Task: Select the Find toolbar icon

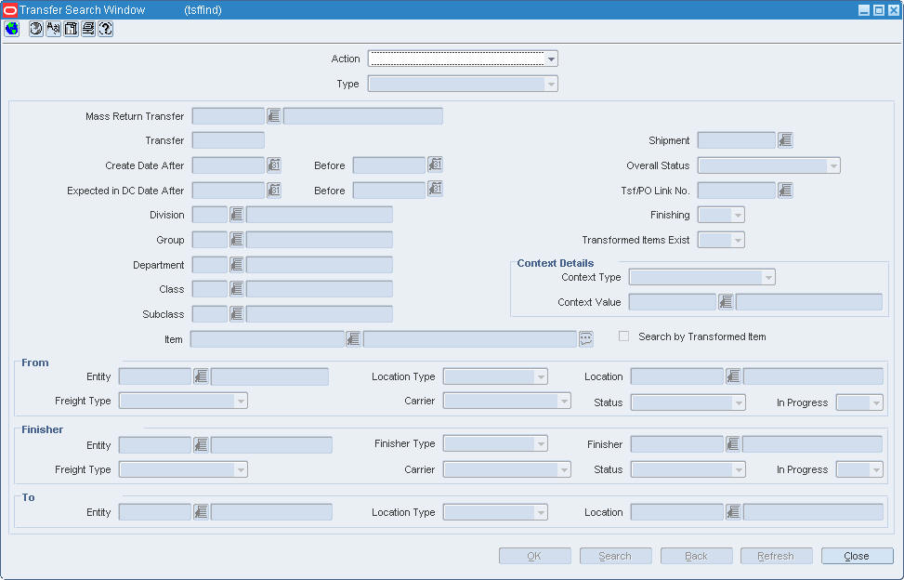Action: tap(53, 29)
